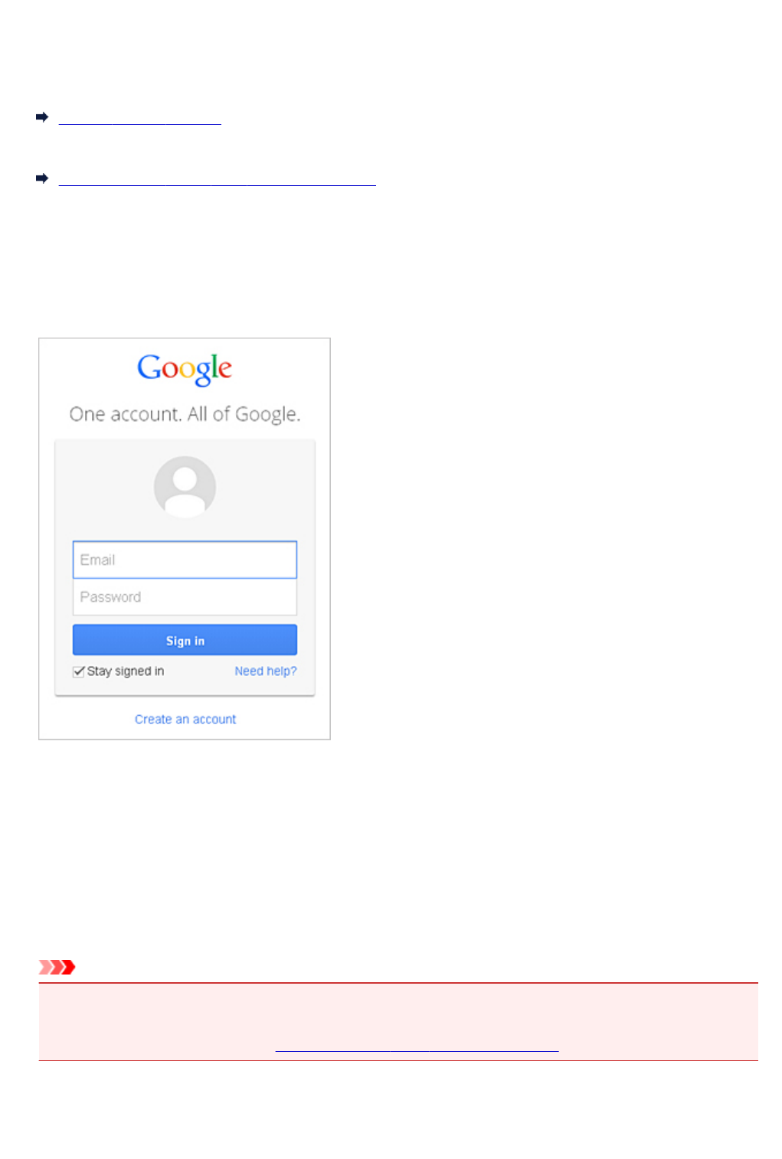This screenshot has height=1159, width=782.
Task: Click the colorful Google logo
Action: [x=185, y=369]
